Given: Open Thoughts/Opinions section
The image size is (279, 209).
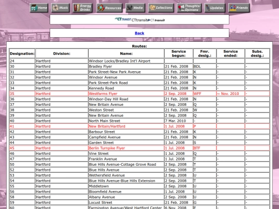Looking at the screenshot, I should point(189,8).
